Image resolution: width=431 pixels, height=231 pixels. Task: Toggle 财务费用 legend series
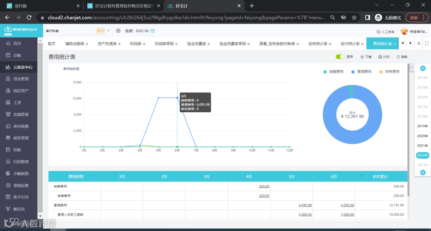point(389,72)
